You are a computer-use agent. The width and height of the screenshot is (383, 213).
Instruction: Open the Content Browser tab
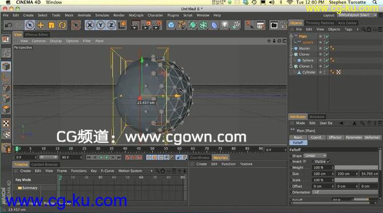click(45, 164)
